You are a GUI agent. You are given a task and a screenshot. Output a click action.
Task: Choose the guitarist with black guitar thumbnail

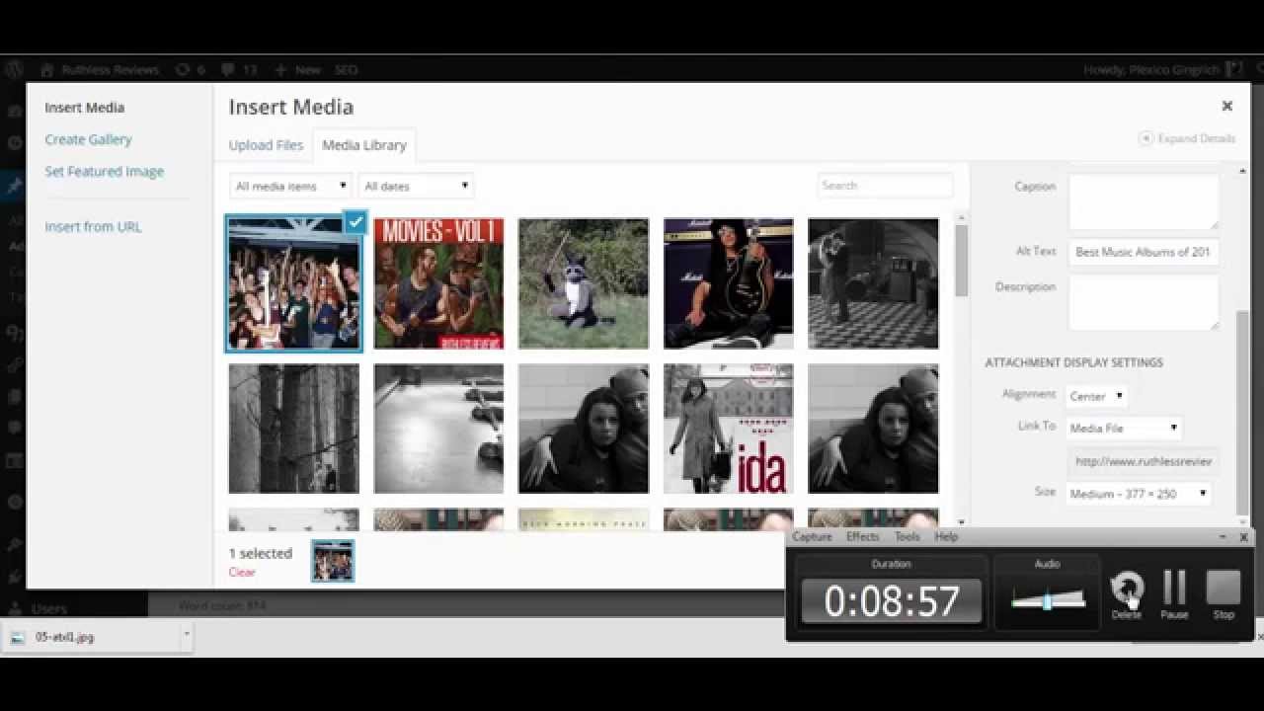(x=728, y=283)
